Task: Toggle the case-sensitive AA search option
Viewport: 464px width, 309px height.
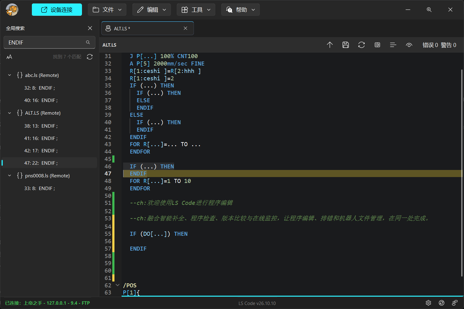Action: tap(9, 57)
